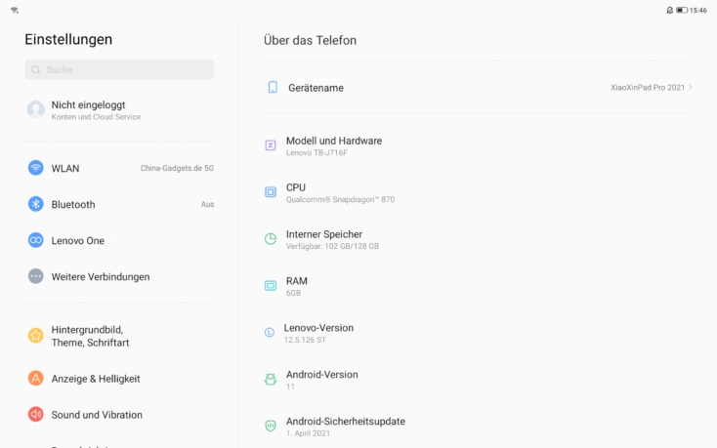
Task: Select the Lenovo-Version entry
Action: (478, 334)
